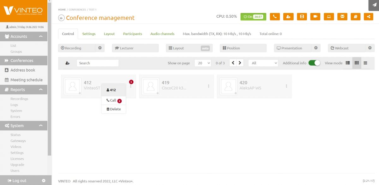
Task: Click the film strip icon in header
Action: tap(302, 17)
